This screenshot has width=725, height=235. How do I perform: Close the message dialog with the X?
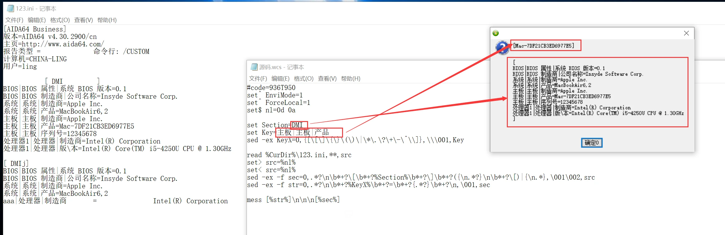tap(686, 33)
